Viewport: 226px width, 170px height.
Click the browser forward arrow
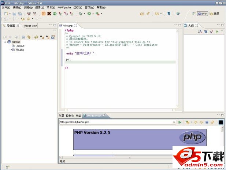point(201,122)
